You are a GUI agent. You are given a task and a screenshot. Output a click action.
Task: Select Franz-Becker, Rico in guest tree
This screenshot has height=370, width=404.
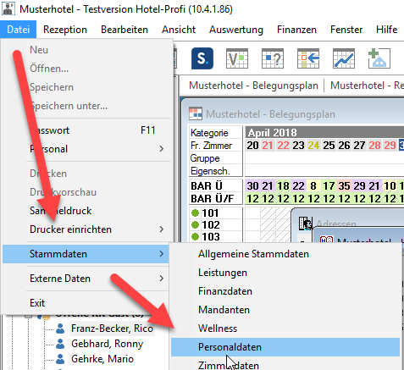(x=112, y=329)
